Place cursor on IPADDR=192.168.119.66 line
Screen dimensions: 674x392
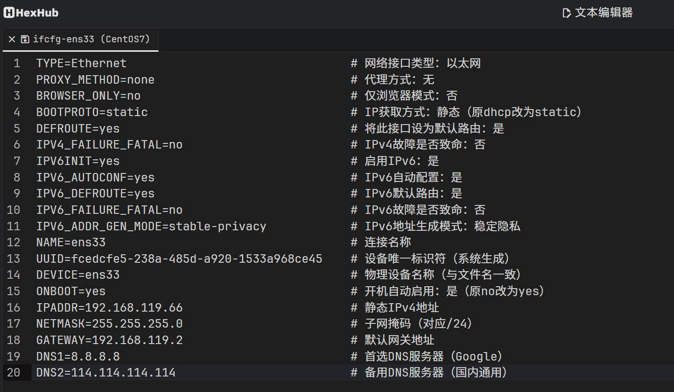(x=109, y=308)
